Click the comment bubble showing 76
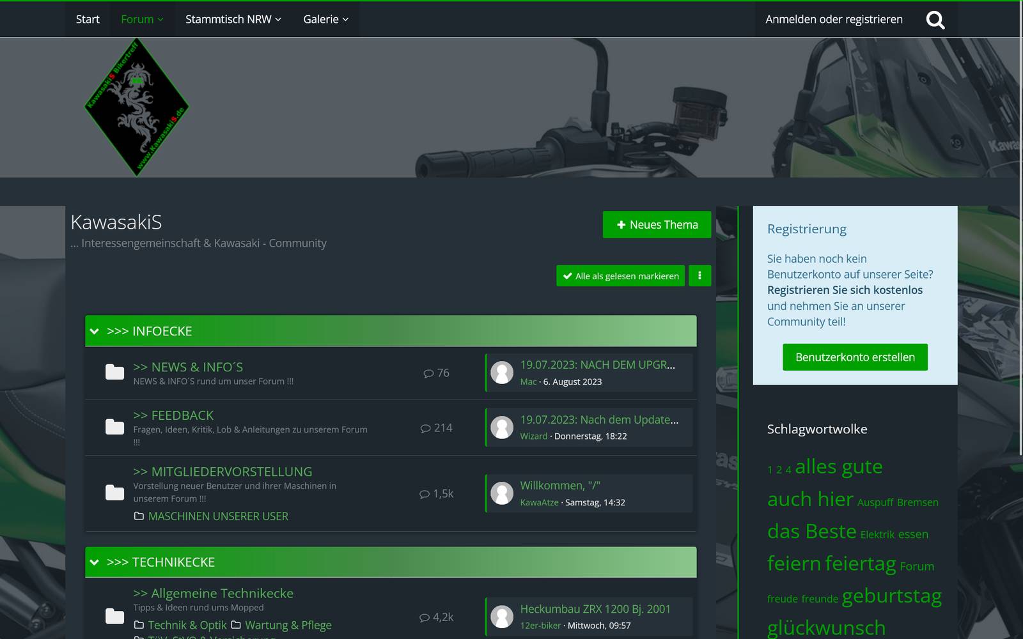The height and width of the screenshot is (639, 1023). 428,373
